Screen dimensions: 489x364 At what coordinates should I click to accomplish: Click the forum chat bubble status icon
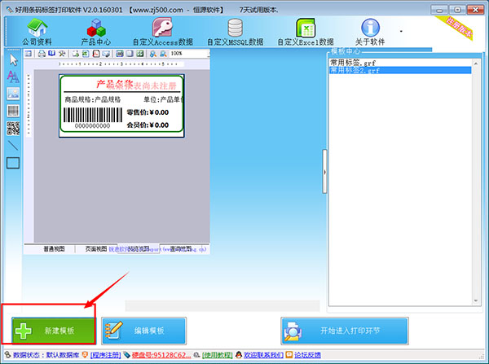(x=289, y=355)
